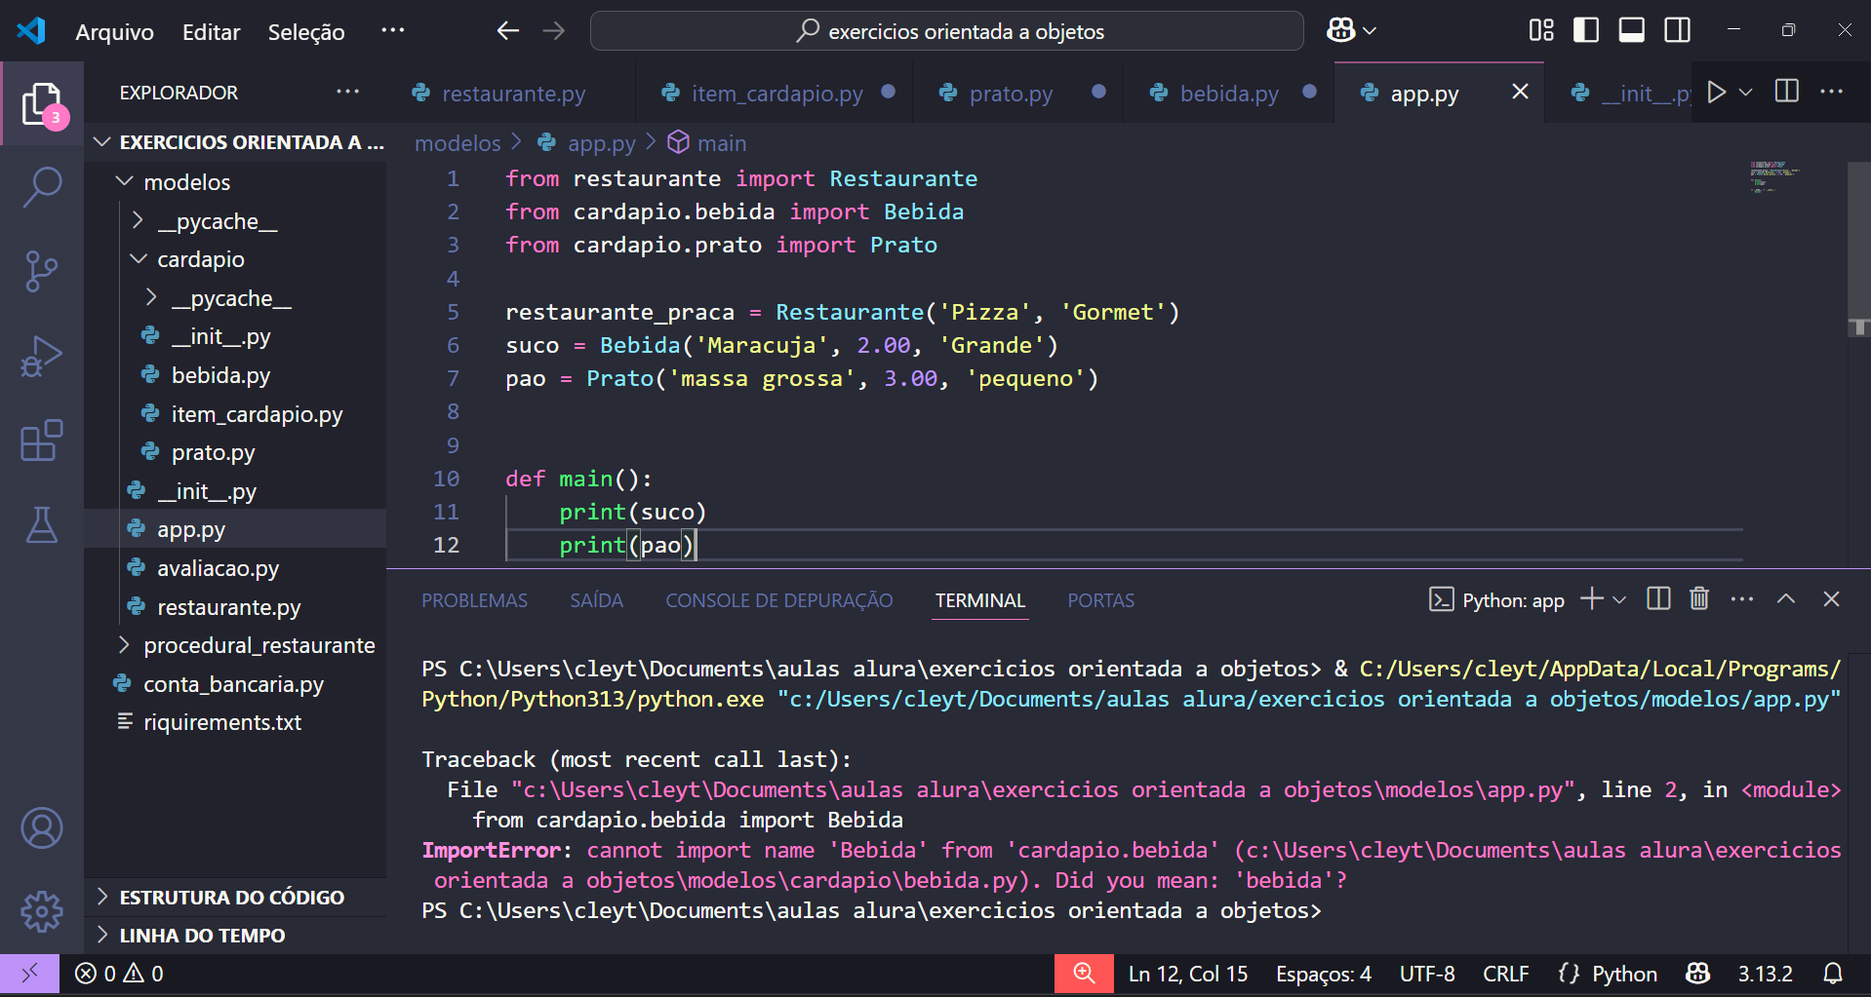Create a new terminal with plus
Viewport: 1871px width, 997px height.
pyautogui.click(x=1591, y=598)
